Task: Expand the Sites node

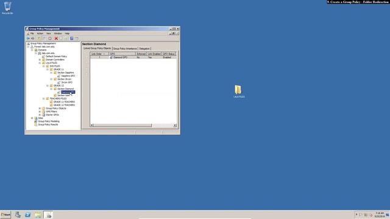Action: [32, 118]
